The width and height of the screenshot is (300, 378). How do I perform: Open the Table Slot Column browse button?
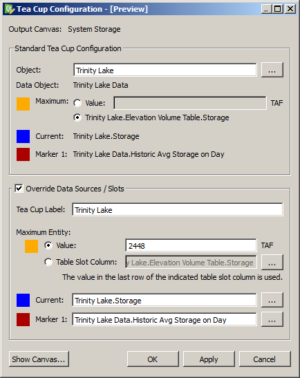click(x=272, y=263)
